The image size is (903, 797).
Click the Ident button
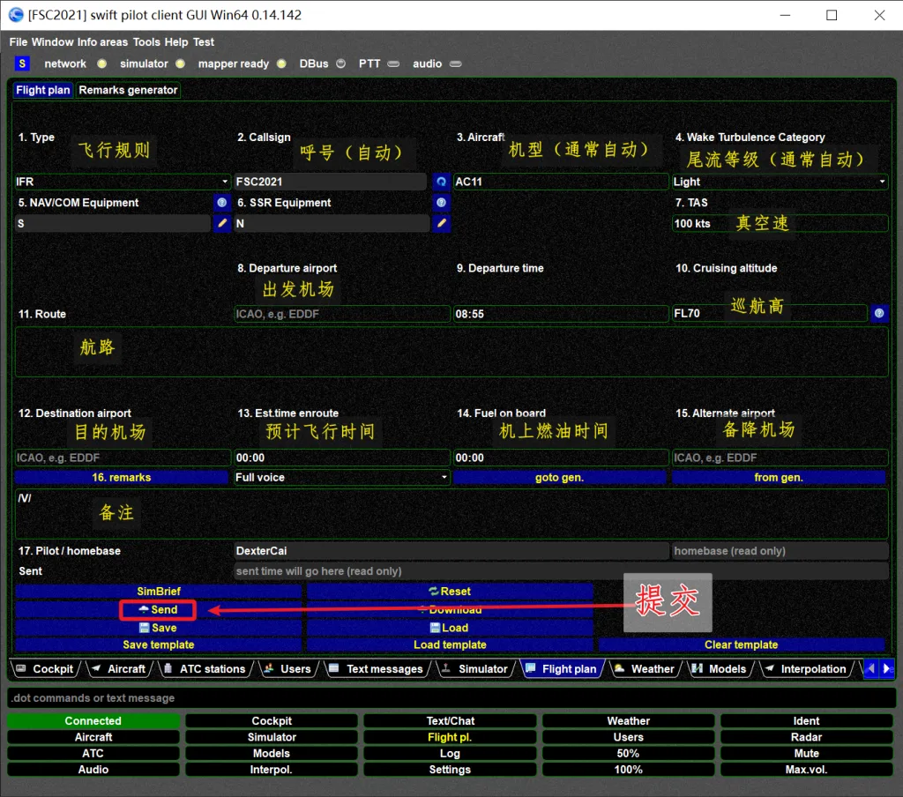click(806, 721)
